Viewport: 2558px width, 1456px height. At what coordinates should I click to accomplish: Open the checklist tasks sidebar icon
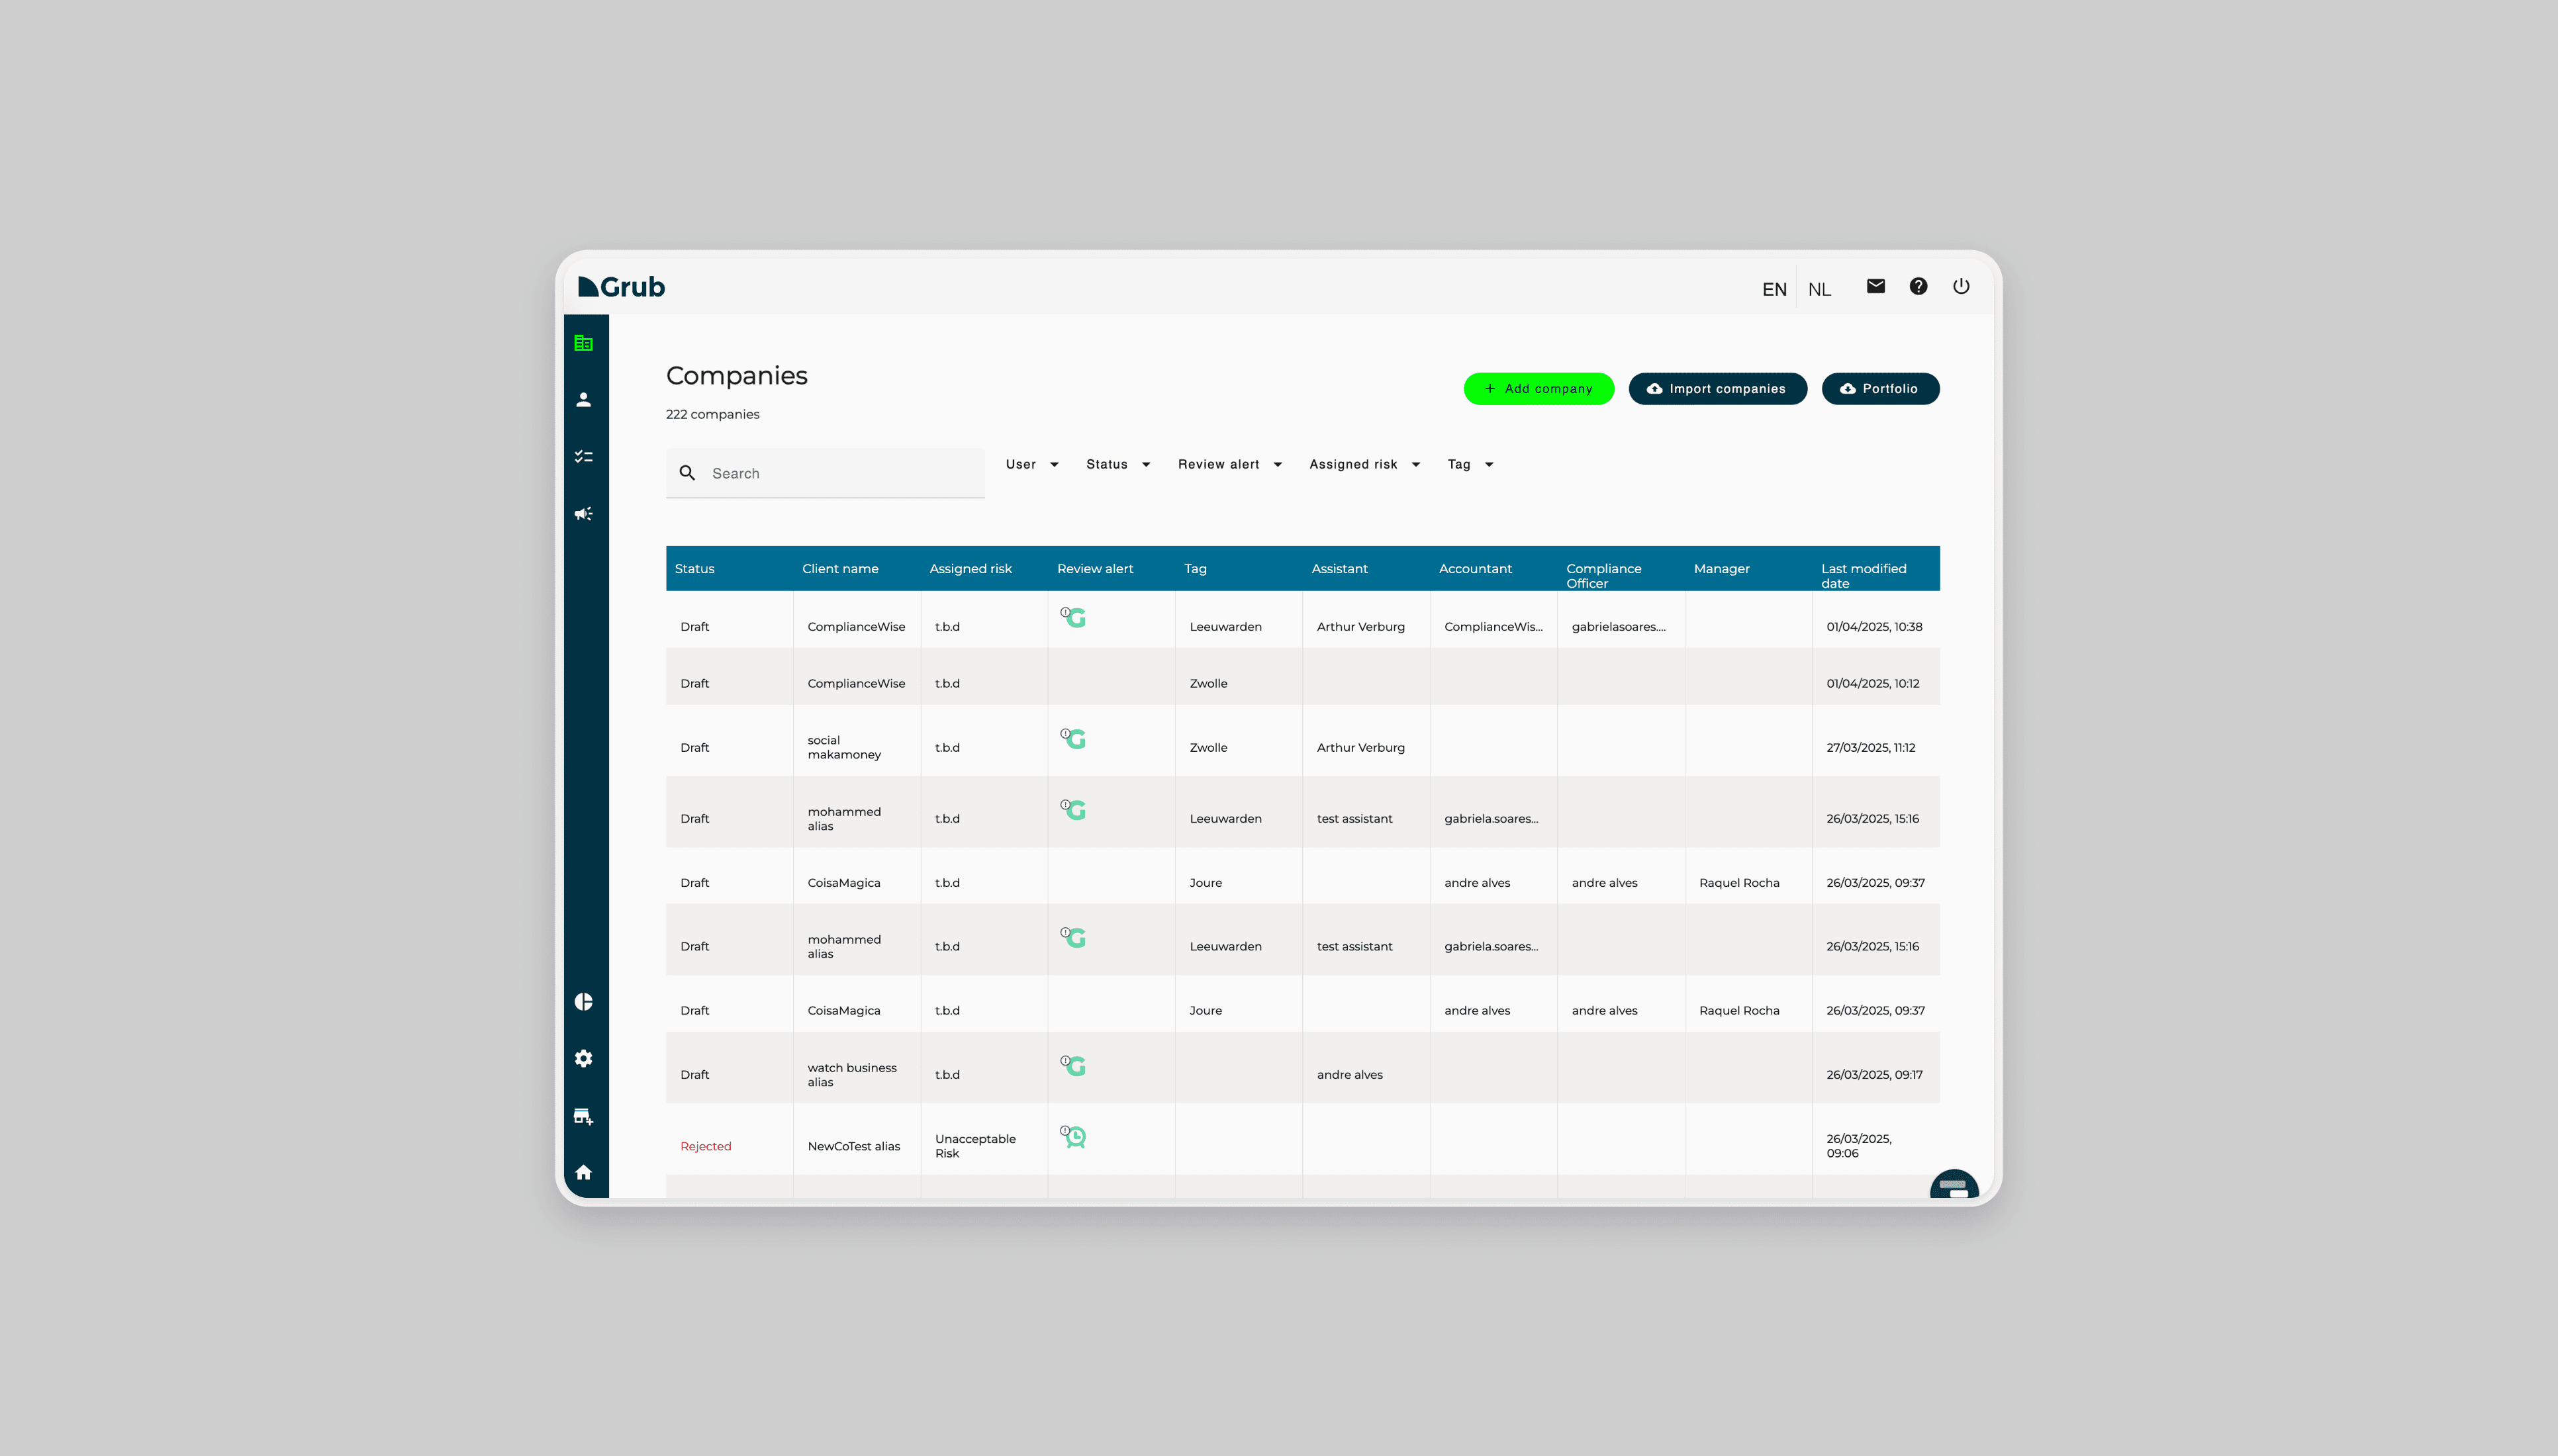[584, 457]
